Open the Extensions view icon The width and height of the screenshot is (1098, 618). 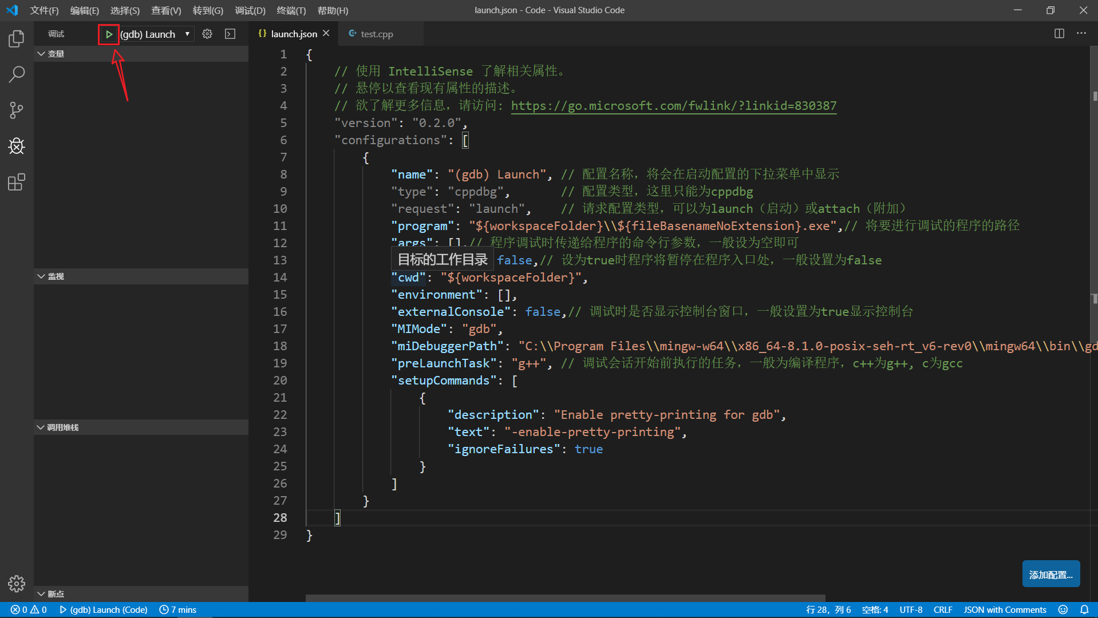point(17,183)
